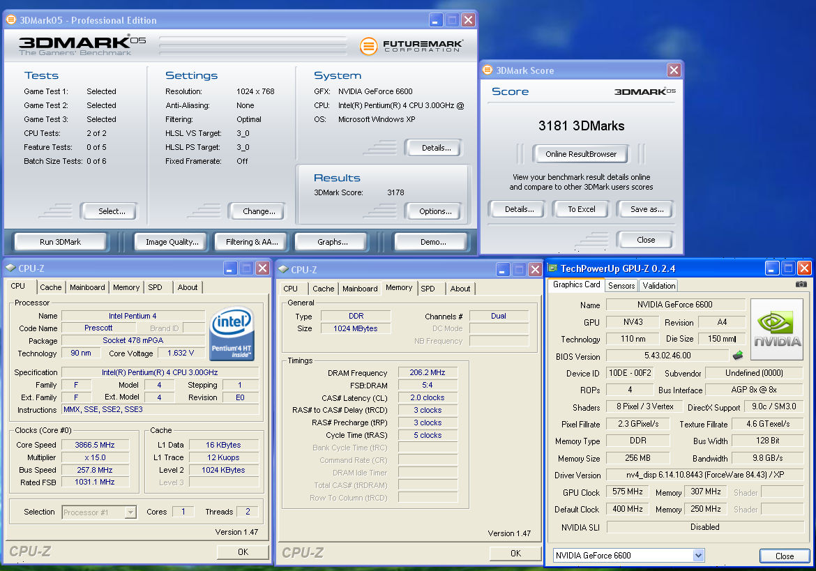Click Intel Pentium 4 HT logo in CPU-Z

pos(232,333)
